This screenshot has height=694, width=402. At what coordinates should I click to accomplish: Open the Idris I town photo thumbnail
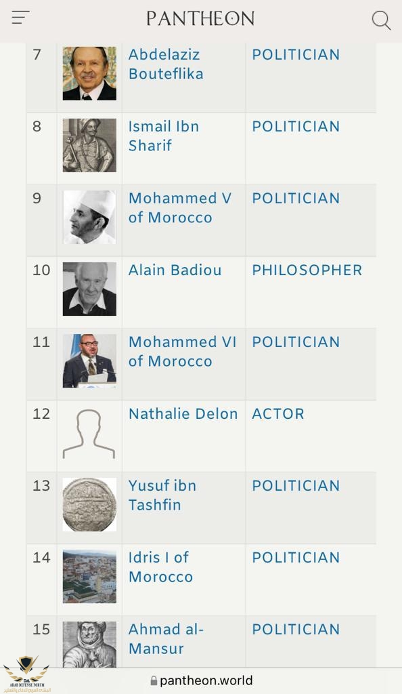(90, 576)
